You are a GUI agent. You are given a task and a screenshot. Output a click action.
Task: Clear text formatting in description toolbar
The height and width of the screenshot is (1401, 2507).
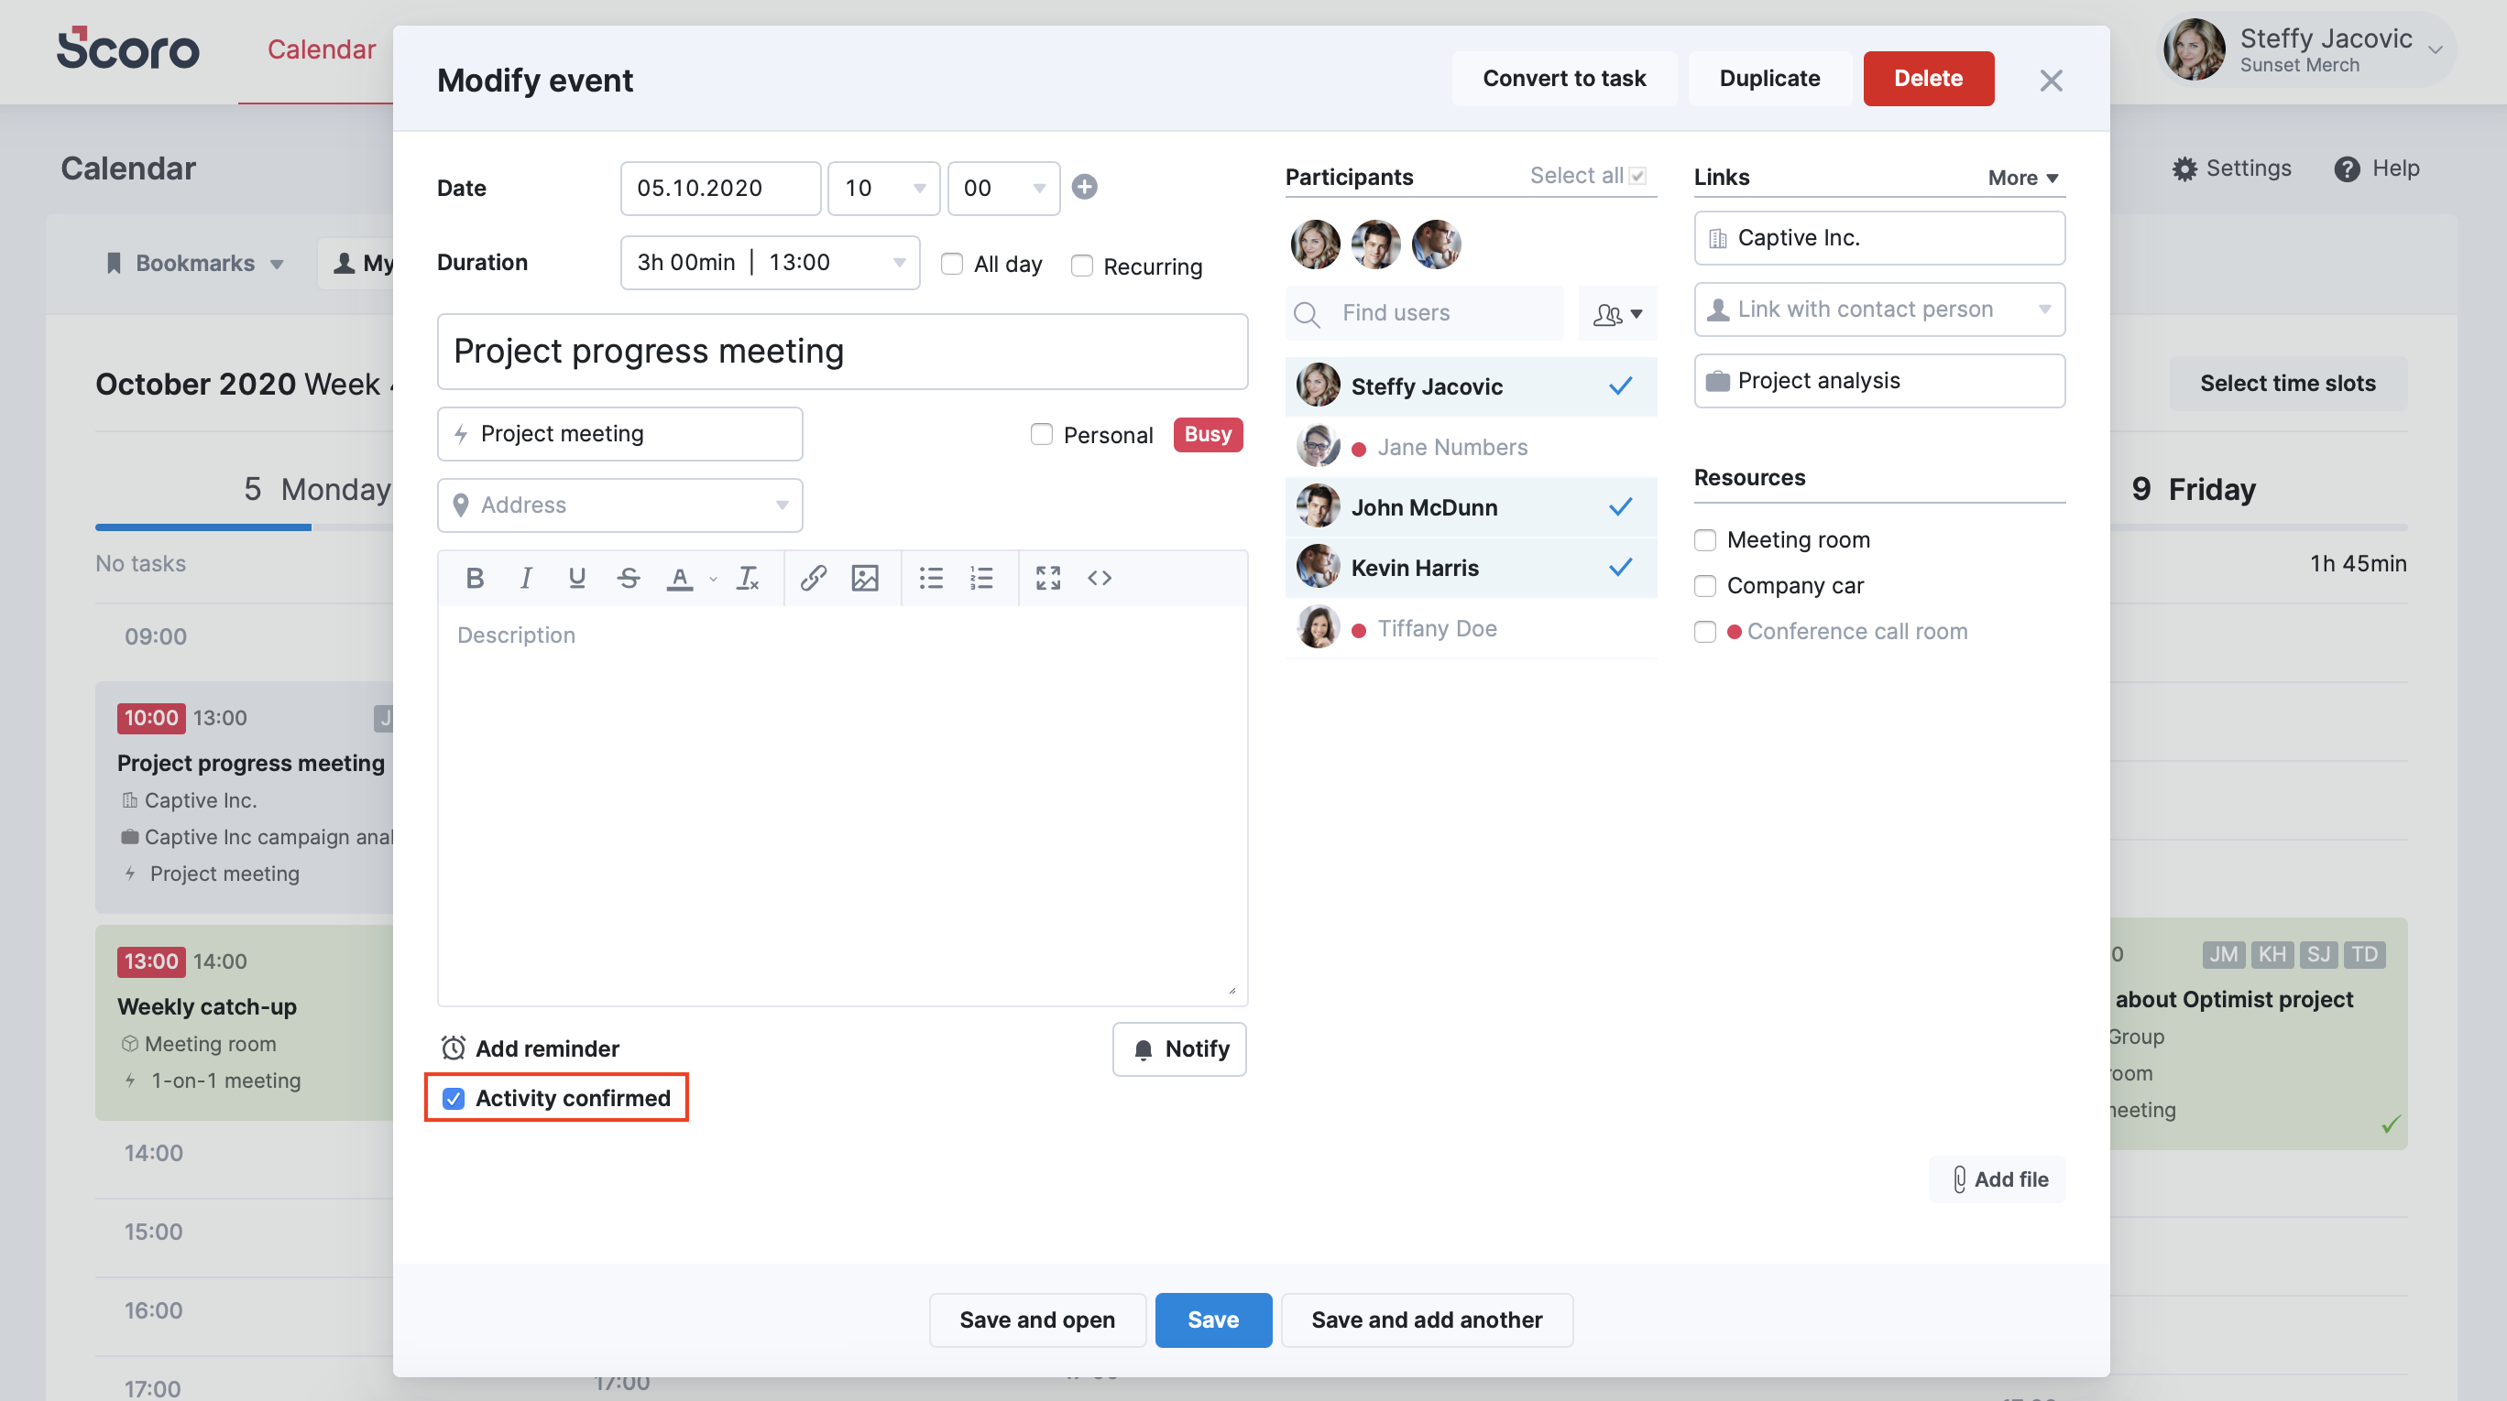(x=747, y=578)
